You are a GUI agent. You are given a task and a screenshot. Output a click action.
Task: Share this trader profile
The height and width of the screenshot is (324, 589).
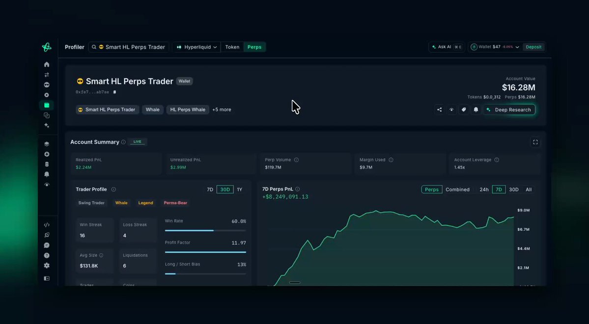click(440, 109)
